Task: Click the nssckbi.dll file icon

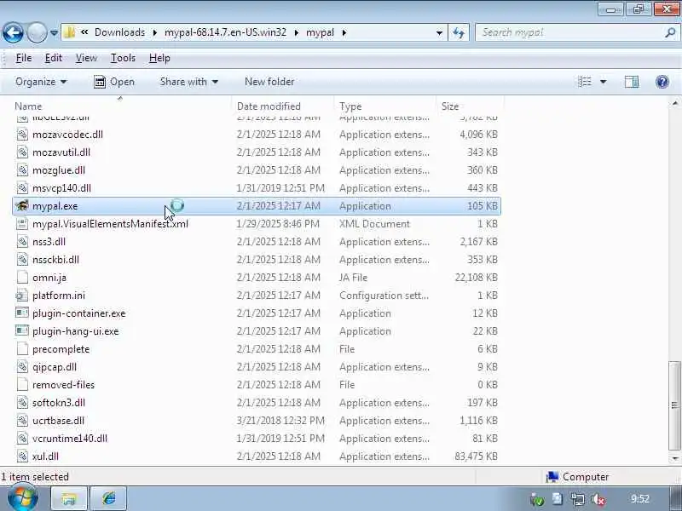Action: click(x=22, y=260)
